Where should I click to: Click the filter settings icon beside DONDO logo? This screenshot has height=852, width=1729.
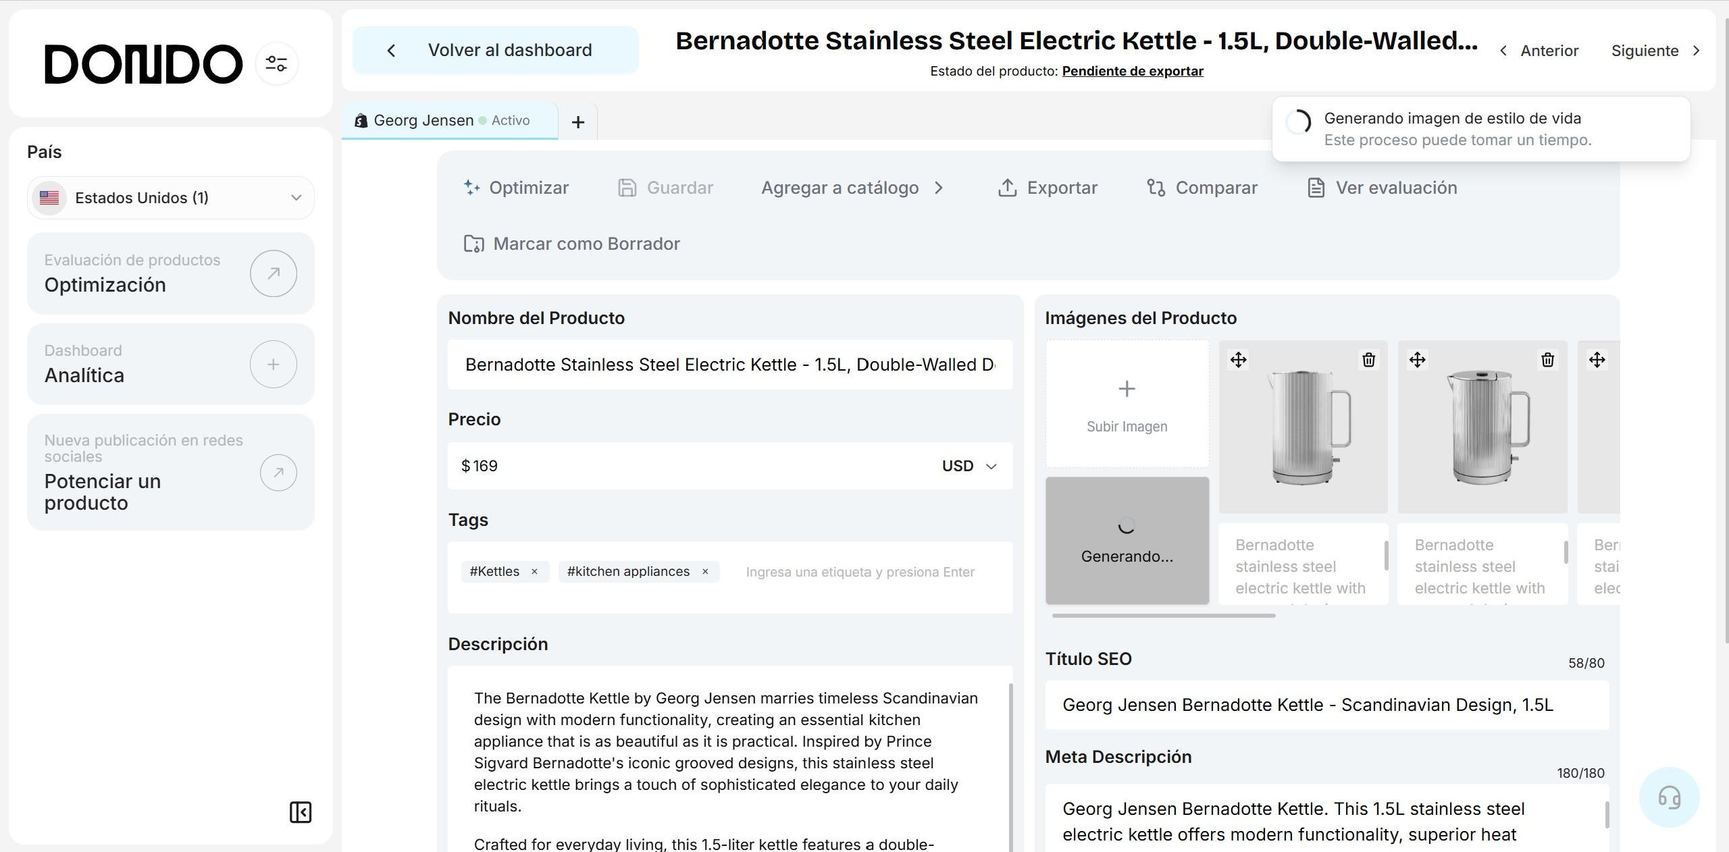point(276,64)
